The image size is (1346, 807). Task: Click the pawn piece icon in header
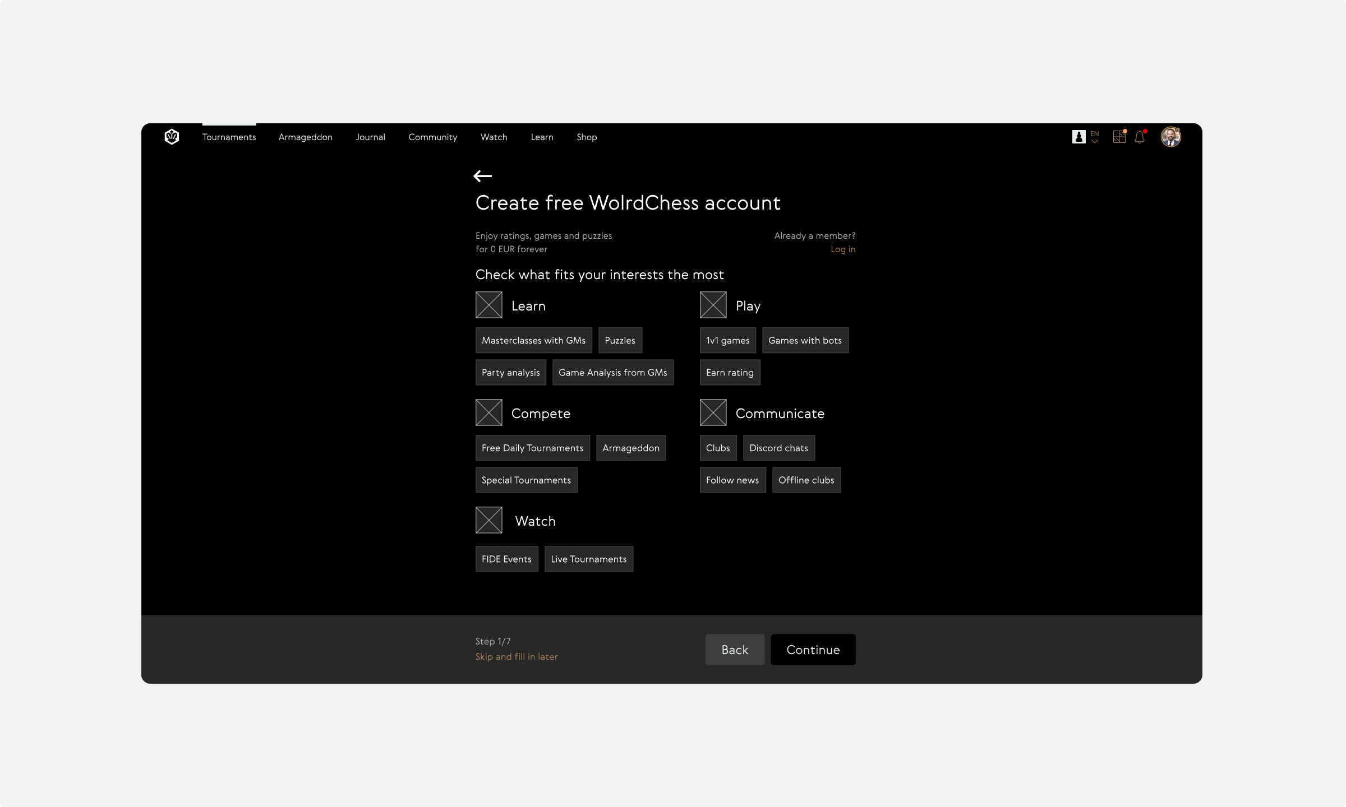[1078, 137]
